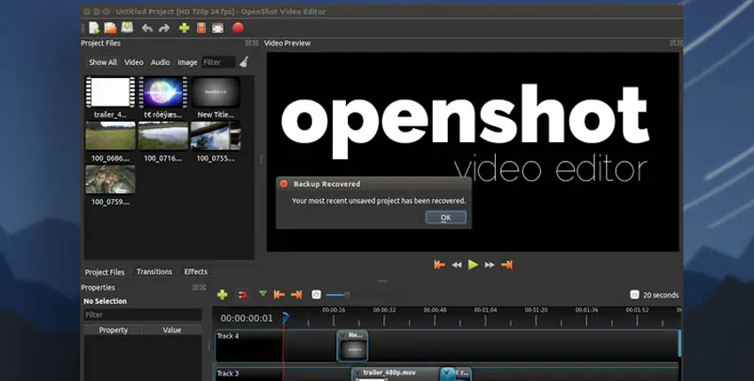Float the Project Files panel
The image size is (754, 381).
pos(248,44)
